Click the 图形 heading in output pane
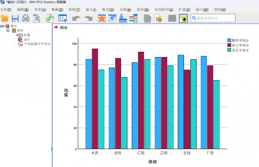This screenshot has height=167, width=259. point(64,27)
